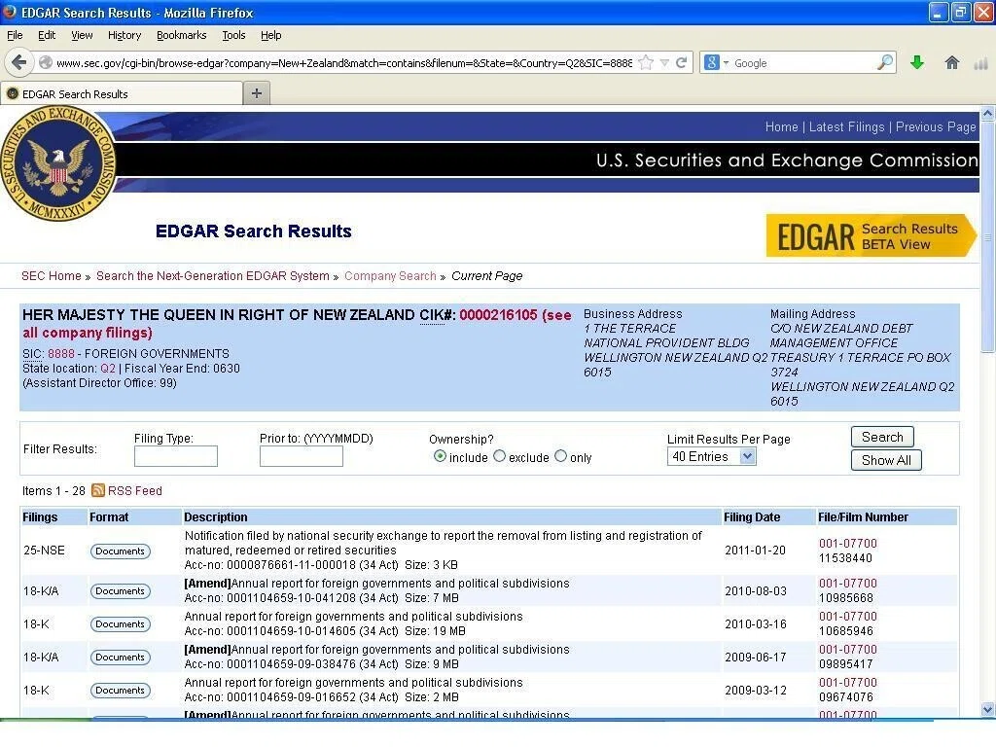Click the RSS Feed text link
The height and width of the screenshot is (747, 996).
point(134,490)
